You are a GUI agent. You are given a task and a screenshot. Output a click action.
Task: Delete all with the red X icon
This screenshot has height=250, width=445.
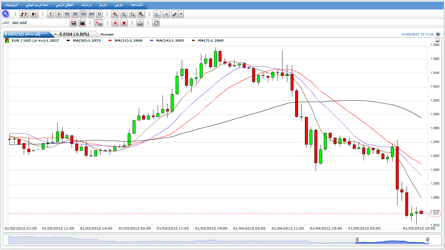pyautogui.click(x=124, y=23)
